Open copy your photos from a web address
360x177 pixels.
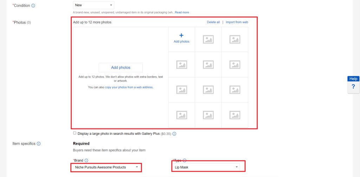(x=129, y=87)
